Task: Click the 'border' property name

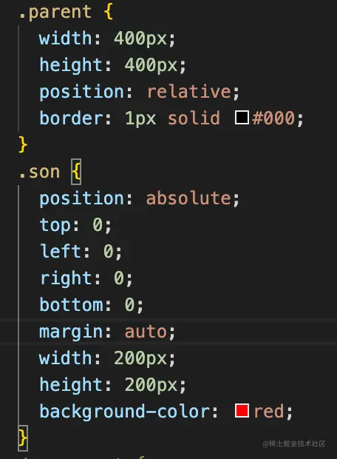Action: [x=71, y=118]
